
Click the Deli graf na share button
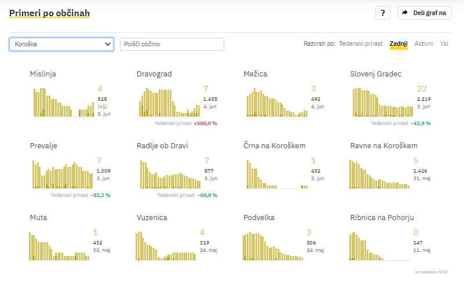click(x=425, y=13)
